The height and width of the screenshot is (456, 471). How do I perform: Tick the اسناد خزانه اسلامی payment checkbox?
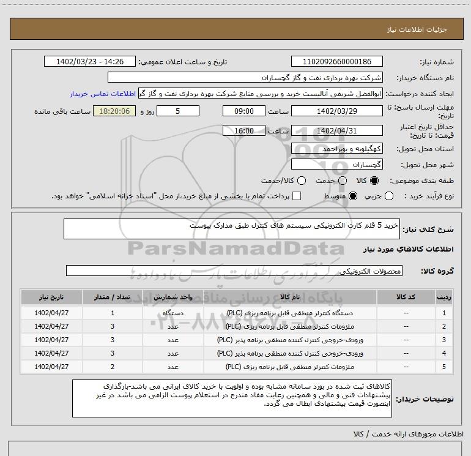coord(297,196)
